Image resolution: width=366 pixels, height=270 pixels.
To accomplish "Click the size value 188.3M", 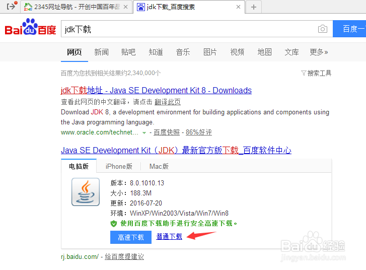I will pos(141,193).
